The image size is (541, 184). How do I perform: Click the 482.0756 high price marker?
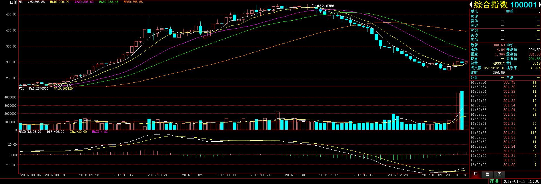coord(326,6)
